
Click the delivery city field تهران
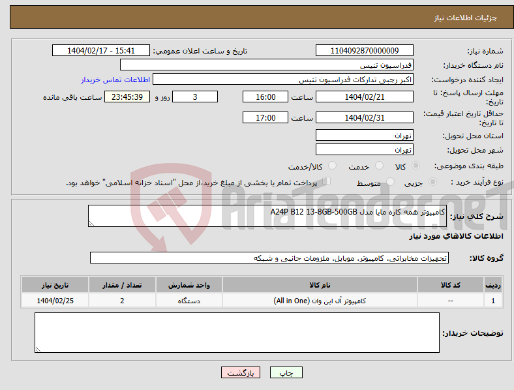point(364,150)
